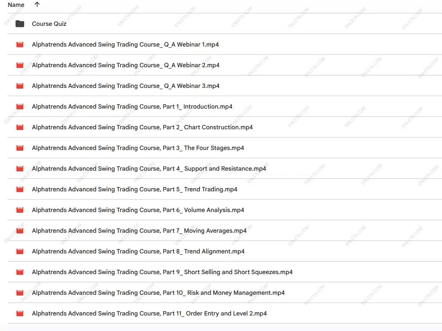Click video icon beside Part 8 Trend Alignment
The height and width of the screenshot is (331, 442).
(x=20, y=251)
